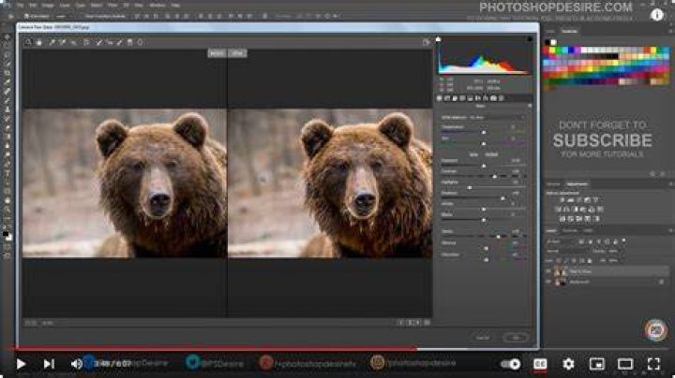
Task: Open the Layers panel menu
Action: click(670, 231)
